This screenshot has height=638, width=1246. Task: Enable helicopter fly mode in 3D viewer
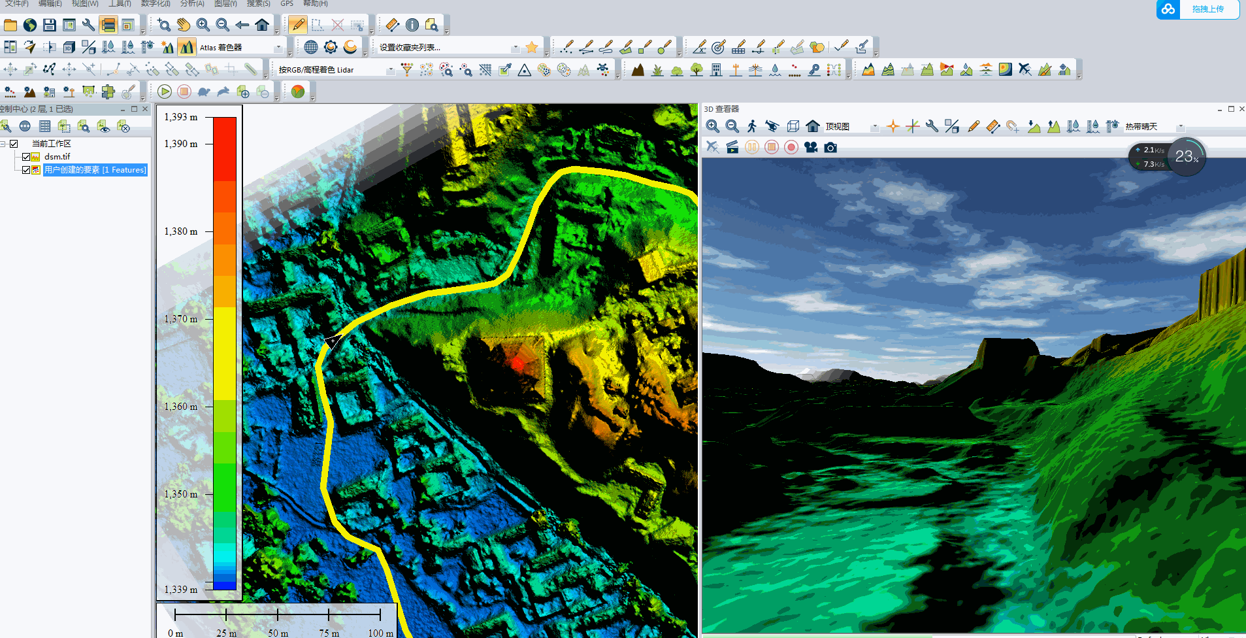coord(772,126)
